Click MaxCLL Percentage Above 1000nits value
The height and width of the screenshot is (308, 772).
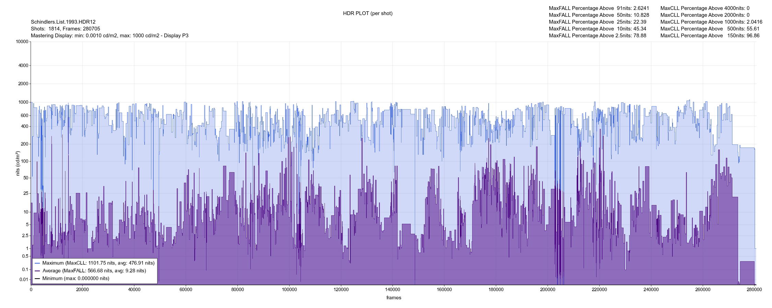[x=755, y=22]
